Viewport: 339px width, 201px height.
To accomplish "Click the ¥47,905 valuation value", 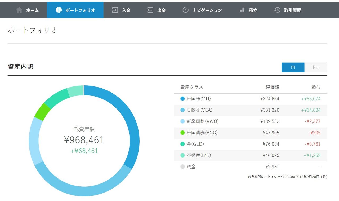I will point(271,133).
